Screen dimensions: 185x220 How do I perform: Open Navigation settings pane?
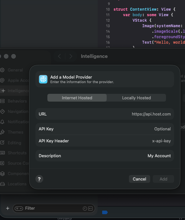[18, 111]
